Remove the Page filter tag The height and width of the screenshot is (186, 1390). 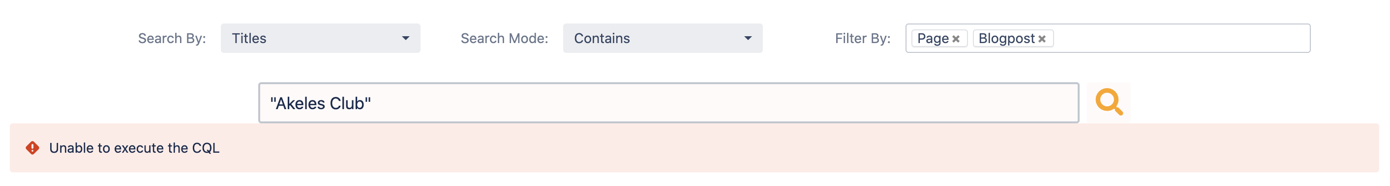coord(956,39)
